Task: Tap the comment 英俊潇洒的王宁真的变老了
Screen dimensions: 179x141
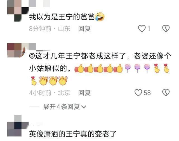Action: [73, 134]
